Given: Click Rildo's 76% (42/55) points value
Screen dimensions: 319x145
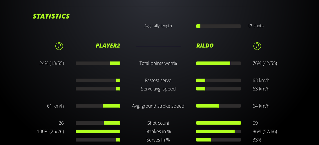Looking at the screenshot, I should (265, 63).
